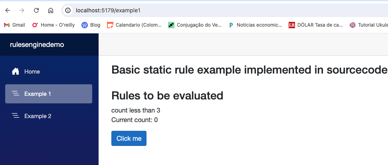Image resolution: width=388 pixels, height=165 pixels.
Task: Go to the browser home page
Action: coord(51,10)
